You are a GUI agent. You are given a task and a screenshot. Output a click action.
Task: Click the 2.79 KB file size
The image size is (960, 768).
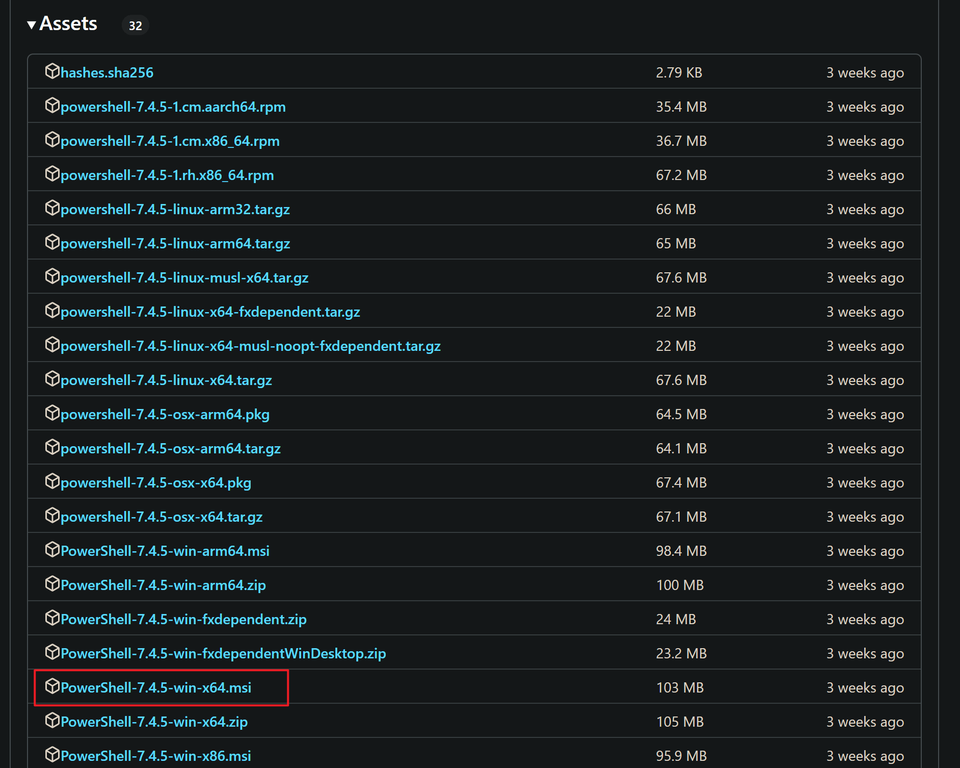[x=679, y=72]
